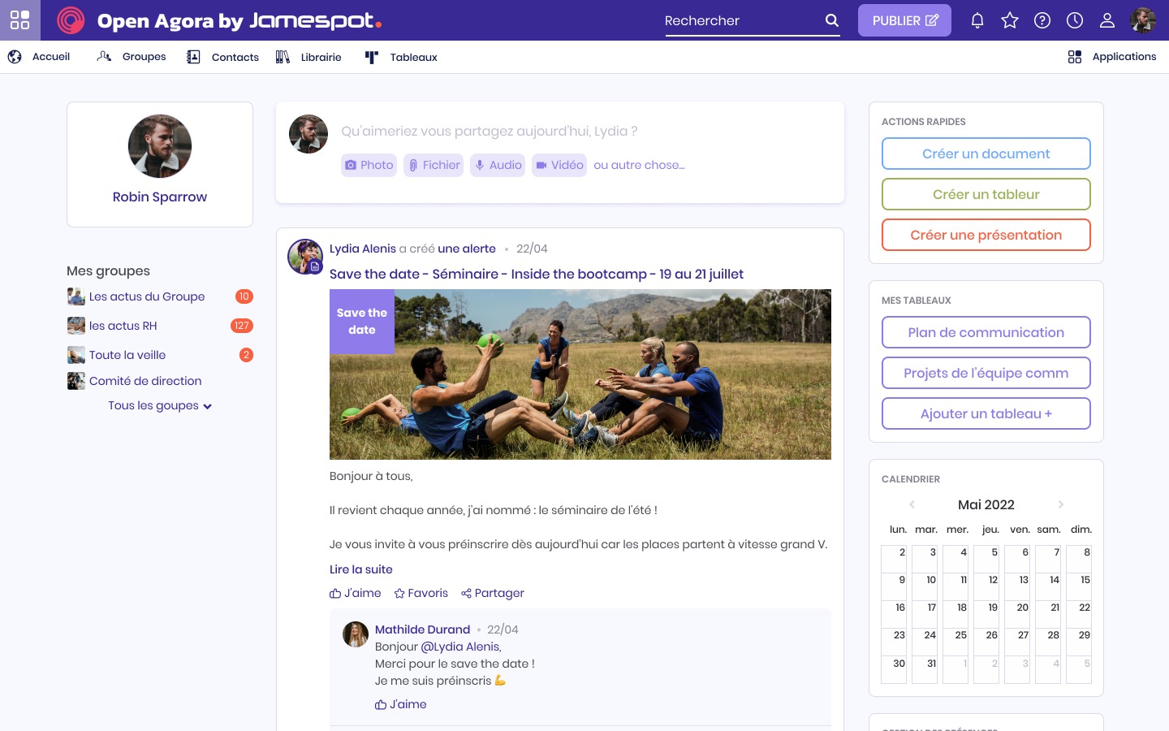Open the notifications bell icon

pos(977,20)
